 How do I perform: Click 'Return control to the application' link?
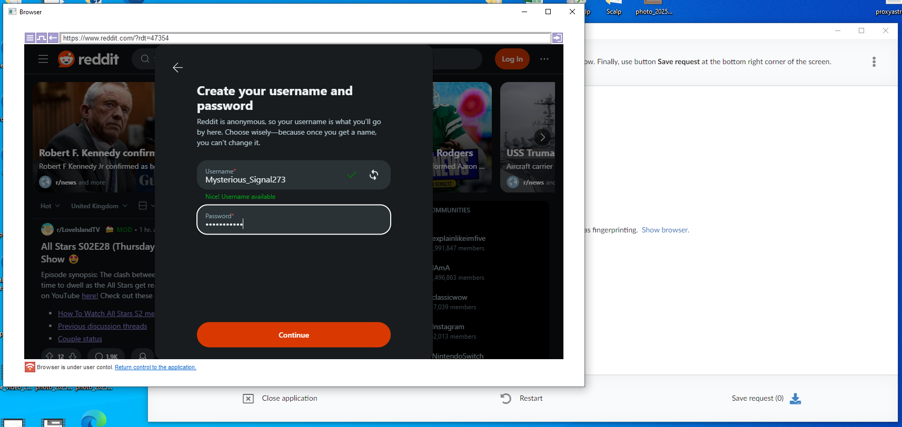[155, 367]
